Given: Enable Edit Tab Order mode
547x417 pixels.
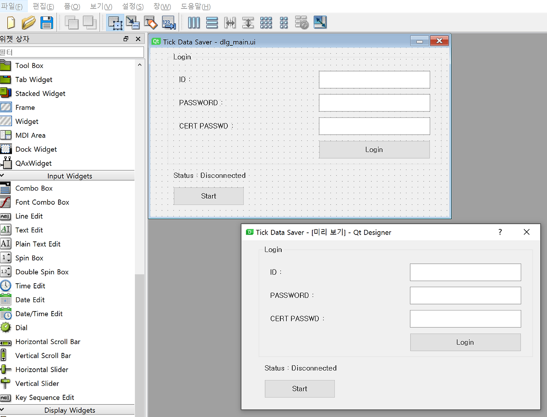Looking at the screenshot, I should point(169,23).
